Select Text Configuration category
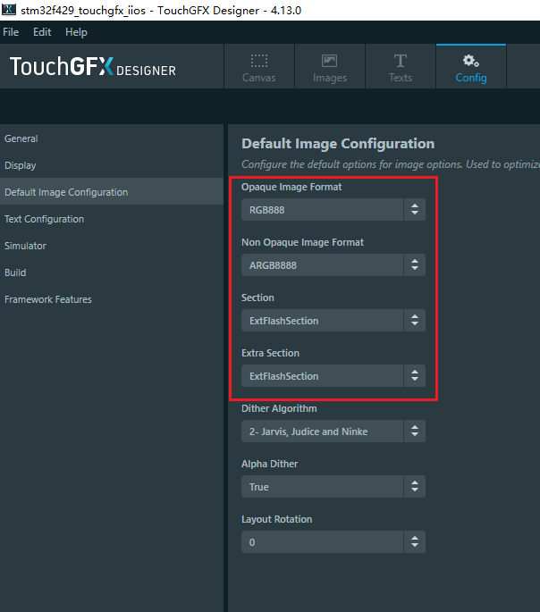 tap(112, 219)
